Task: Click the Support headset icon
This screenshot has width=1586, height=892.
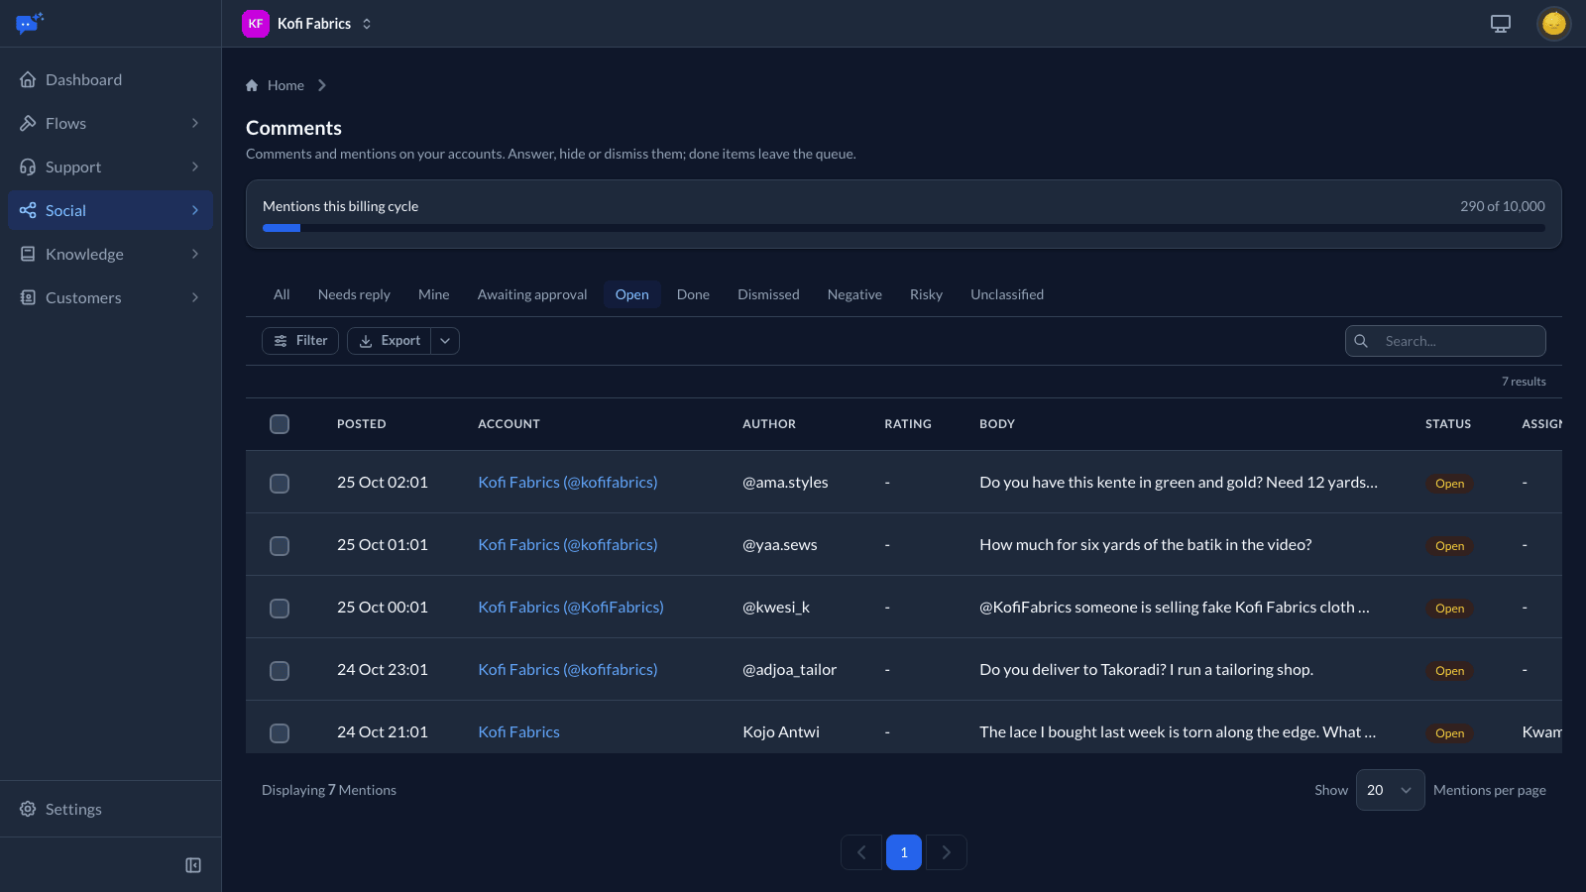Action: [x=28, y=167]
